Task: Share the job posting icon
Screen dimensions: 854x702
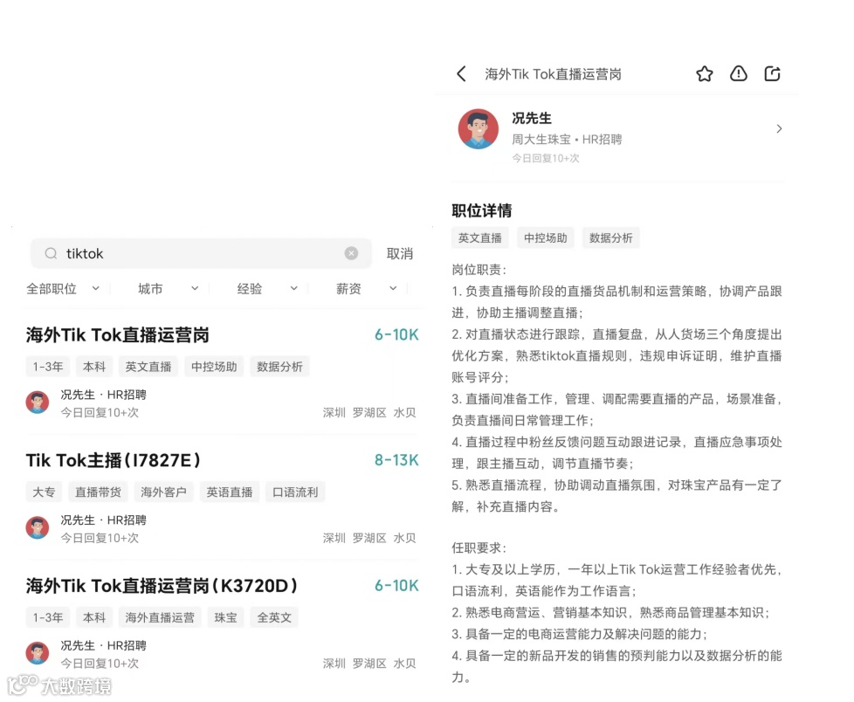Action: click(772, 73)
